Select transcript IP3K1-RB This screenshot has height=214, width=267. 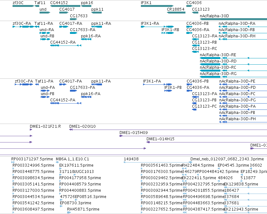point(168,33)
